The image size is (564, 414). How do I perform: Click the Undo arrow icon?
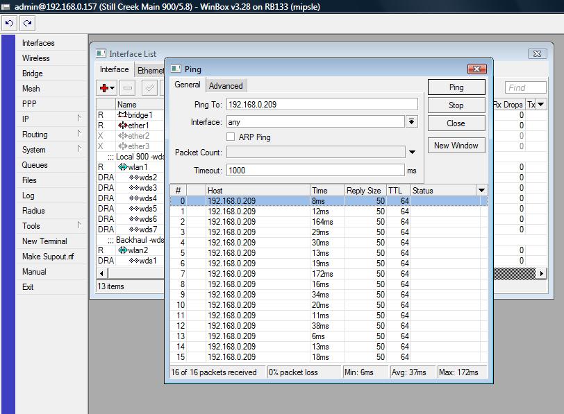coord(10,23)
